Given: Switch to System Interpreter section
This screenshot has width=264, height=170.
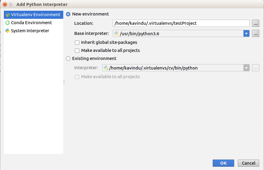Looking at the screenshot, I should point(30,31).
